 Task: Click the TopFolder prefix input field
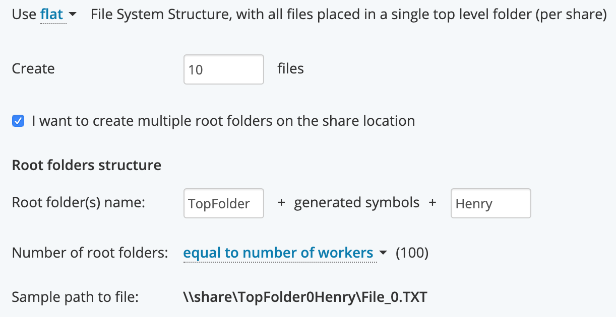tap(224, 203)
